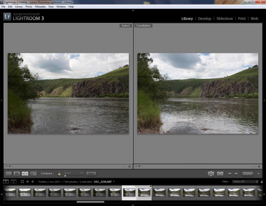Mark the Select photo as rejected
The width and height of the screenshot is (266, 206).
pos(10,166)
